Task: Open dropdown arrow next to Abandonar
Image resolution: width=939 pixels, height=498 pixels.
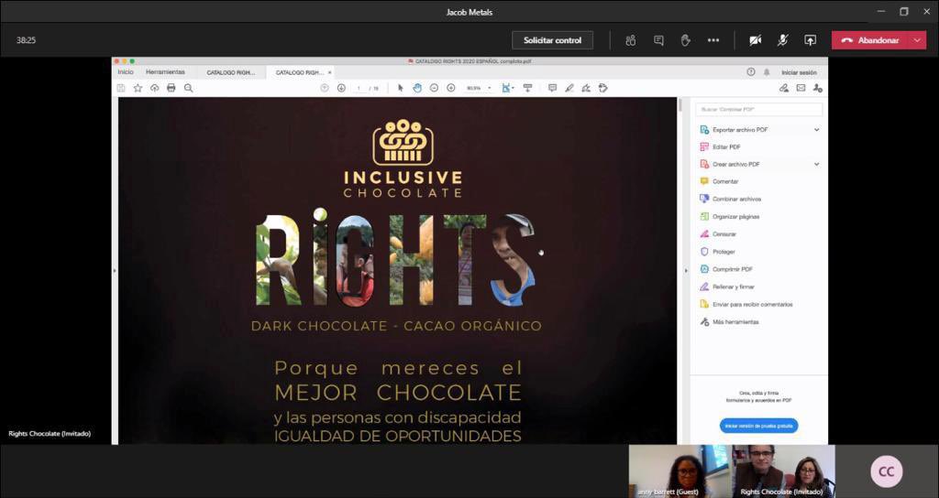Action: (917, 40)
